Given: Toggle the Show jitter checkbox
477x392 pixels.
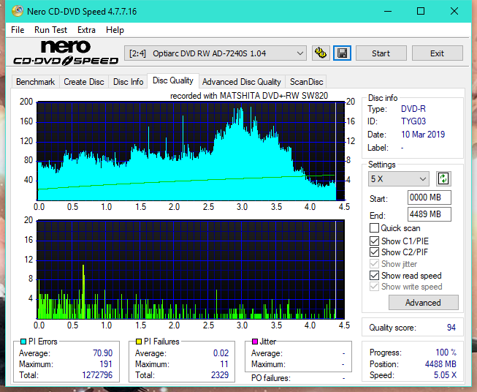Looking at the screenshot, I should [x=374, y=264].
